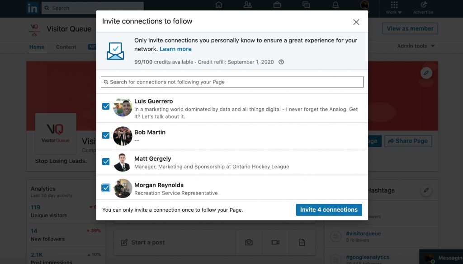This screenshot has width=463, height=264.
Task: Focus the search connections input field
Action: click(232, 82)
